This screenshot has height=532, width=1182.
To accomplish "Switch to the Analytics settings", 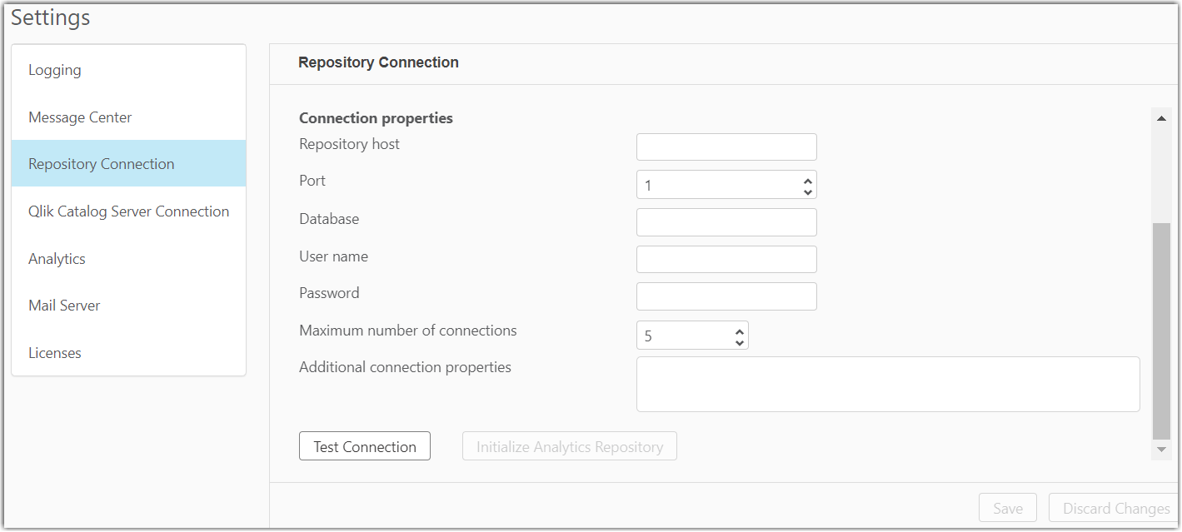I will click(x=57, y=259).
